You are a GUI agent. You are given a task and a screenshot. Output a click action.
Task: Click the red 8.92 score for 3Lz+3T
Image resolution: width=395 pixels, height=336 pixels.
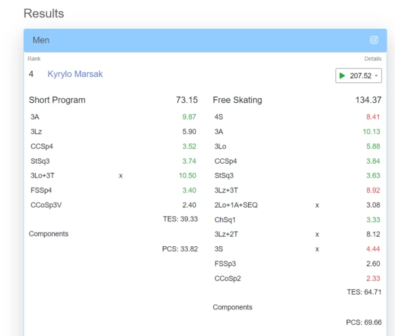coord(372,190)
